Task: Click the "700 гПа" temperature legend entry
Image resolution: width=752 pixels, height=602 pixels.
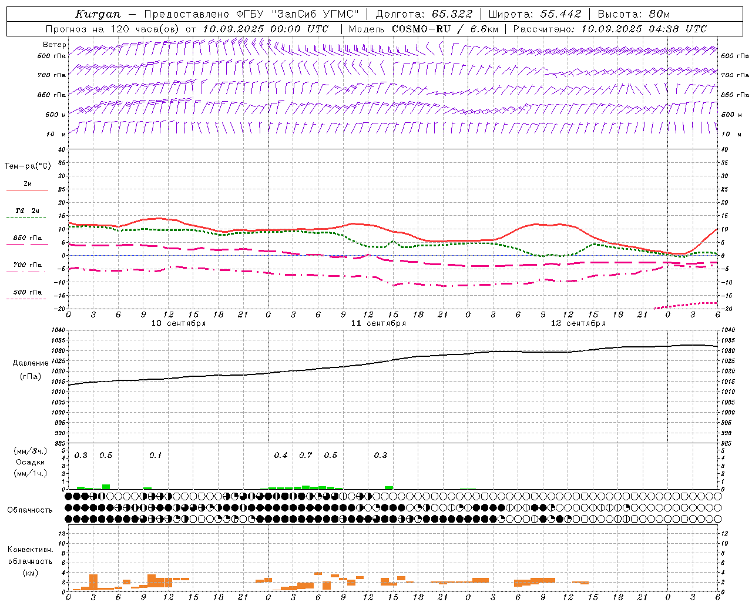Action: pos(27,265)
